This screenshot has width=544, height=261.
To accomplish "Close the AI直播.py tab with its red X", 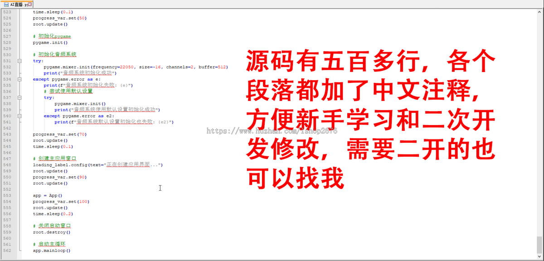I will coord(30,4).
